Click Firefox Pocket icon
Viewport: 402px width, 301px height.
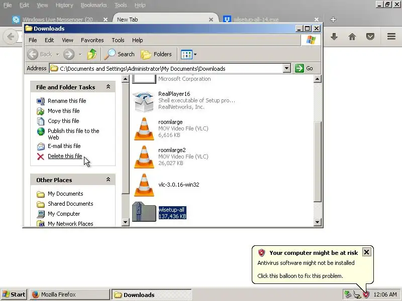coord(370,37)
